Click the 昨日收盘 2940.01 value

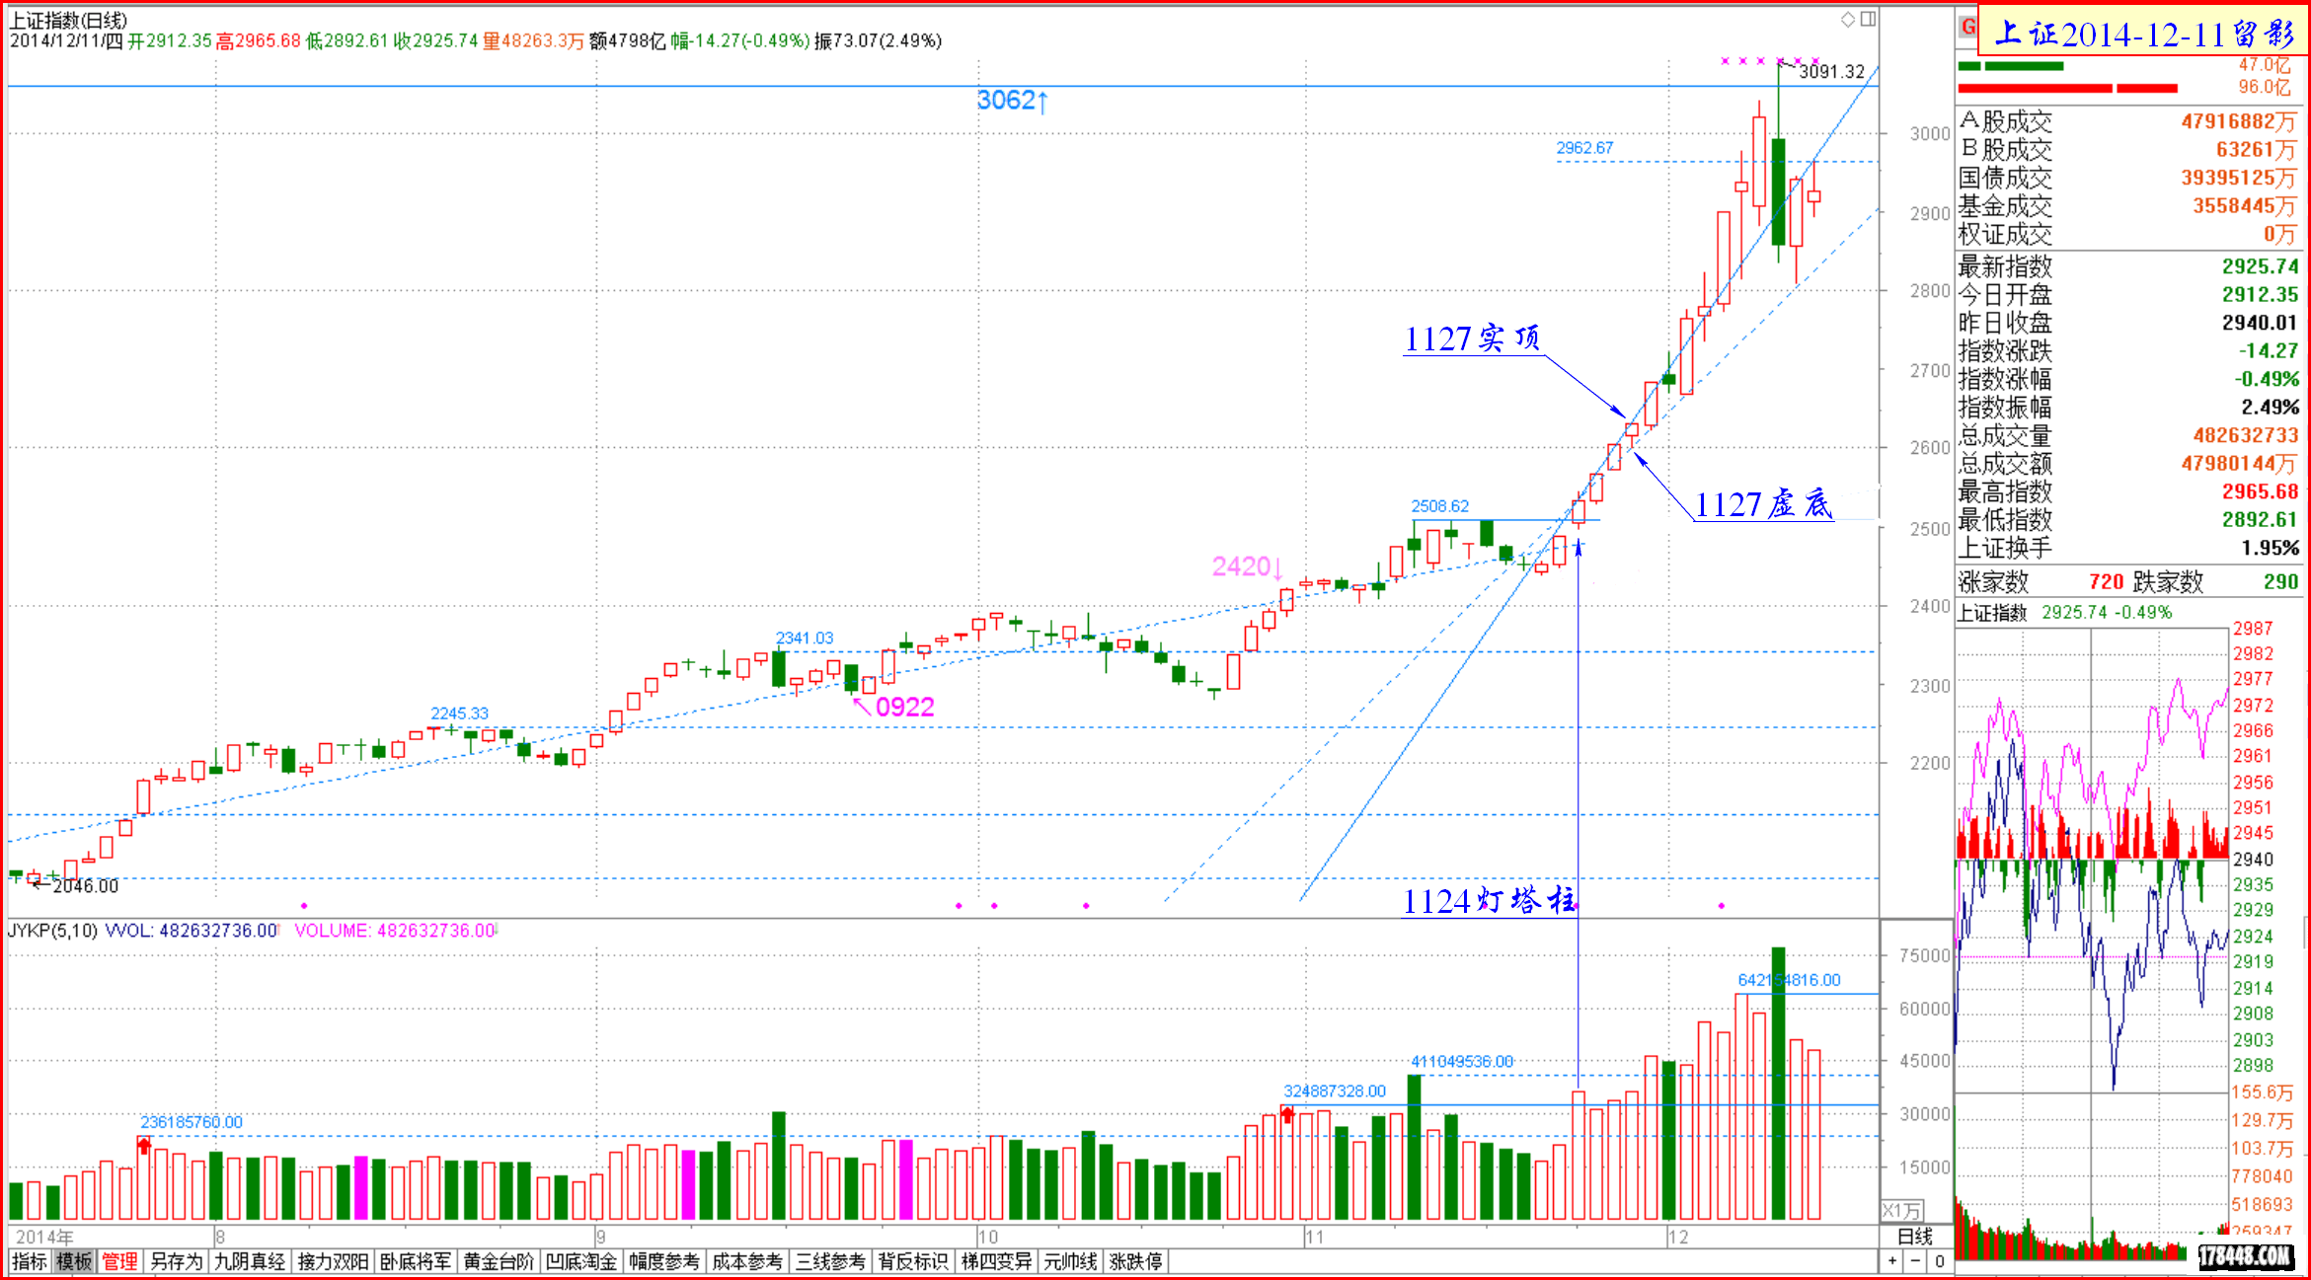[2260, 323]
